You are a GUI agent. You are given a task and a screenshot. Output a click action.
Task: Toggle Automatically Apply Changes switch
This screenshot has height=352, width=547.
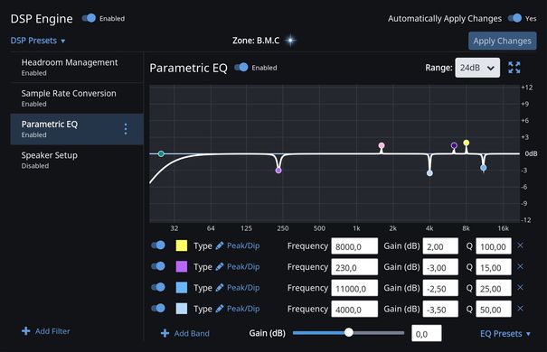pos(515,18)
